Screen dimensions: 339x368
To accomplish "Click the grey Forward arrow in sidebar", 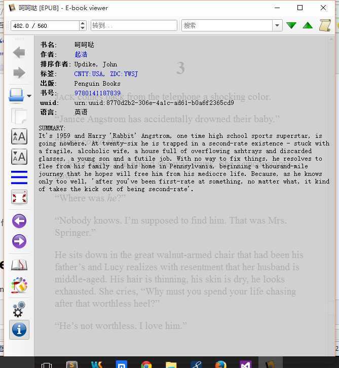I will [x=19, y=72].
